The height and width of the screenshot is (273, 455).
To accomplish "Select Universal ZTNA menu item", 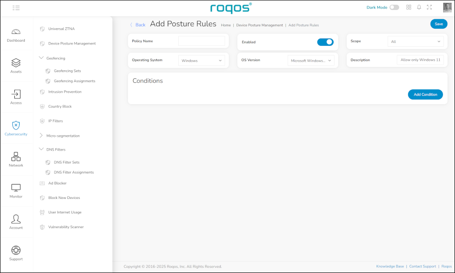I will (x=61, y=29).
